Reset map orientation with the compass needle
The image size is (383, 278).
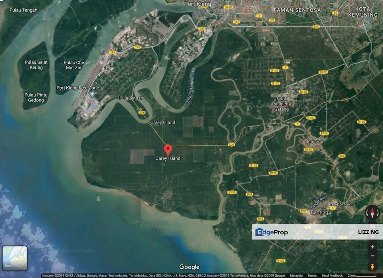click(373, 212)
